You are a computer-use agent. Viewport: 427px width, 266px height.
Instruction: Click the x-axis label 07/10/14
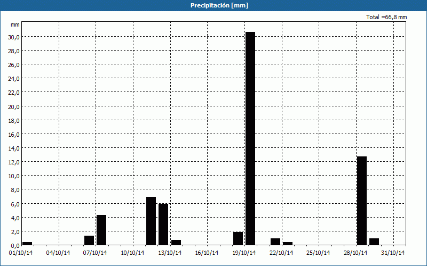tap(95, 253)
